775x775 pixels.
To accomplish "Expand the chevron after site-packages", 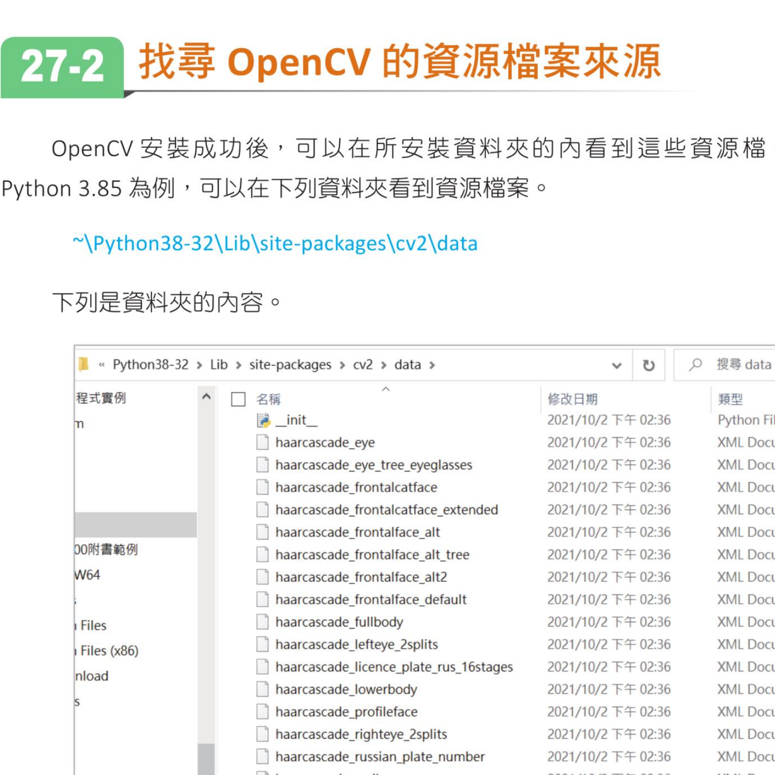I will pyautogui.click(x=342, y=365).
